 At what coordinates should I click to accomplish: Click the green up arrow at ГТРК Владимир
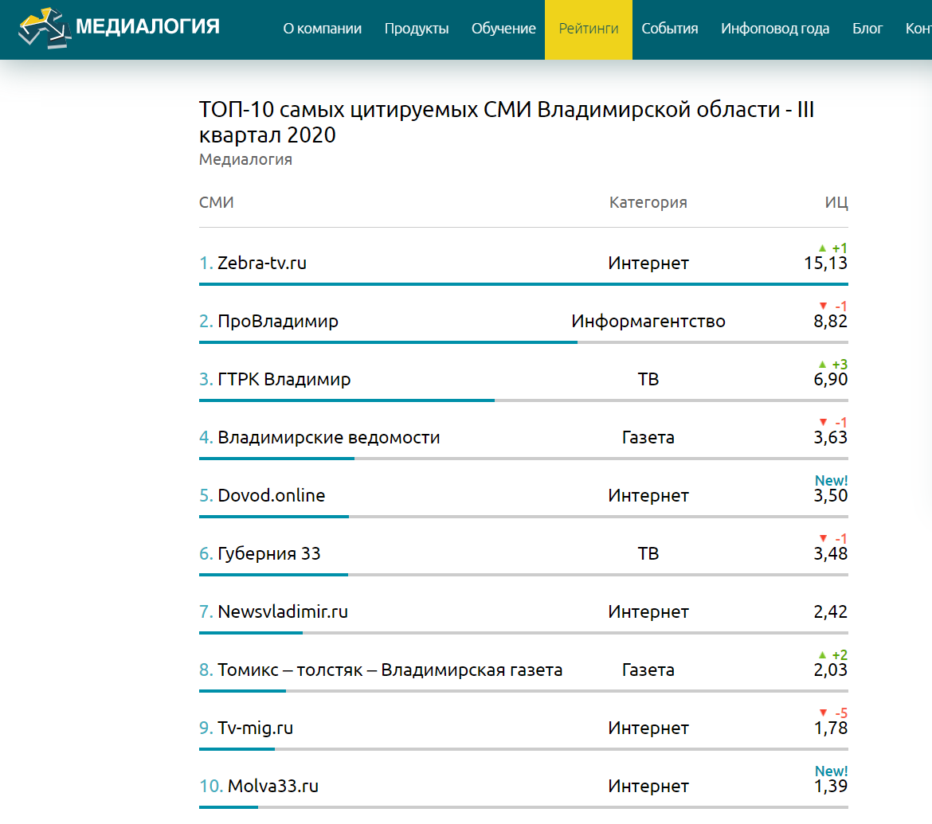pos(823,364)
